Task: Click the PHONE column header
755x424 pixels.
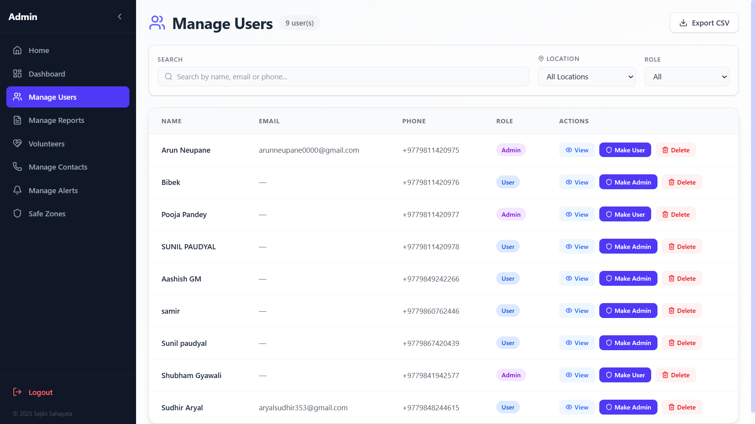Action: [x=414, y=121]
